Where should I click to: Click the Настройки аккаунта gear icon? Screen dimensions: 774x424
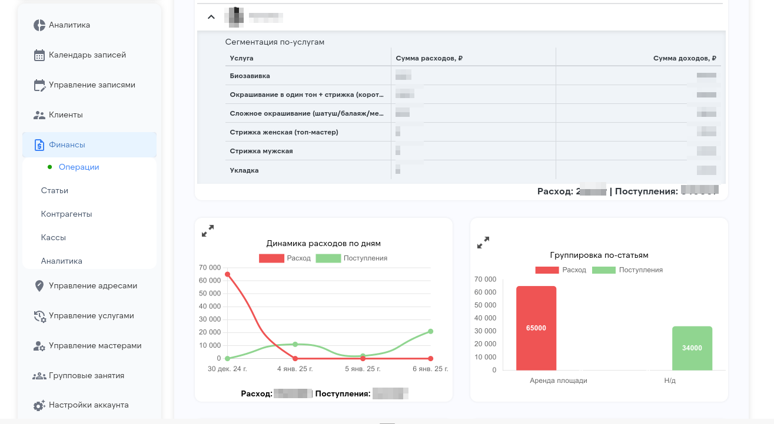click(39, 405)
